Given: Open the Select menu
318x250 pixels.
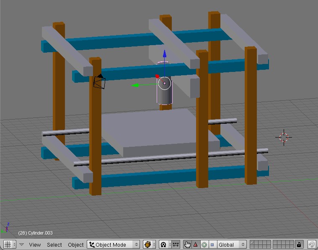Looking at the screenshot, I should (x=54, y=245).
